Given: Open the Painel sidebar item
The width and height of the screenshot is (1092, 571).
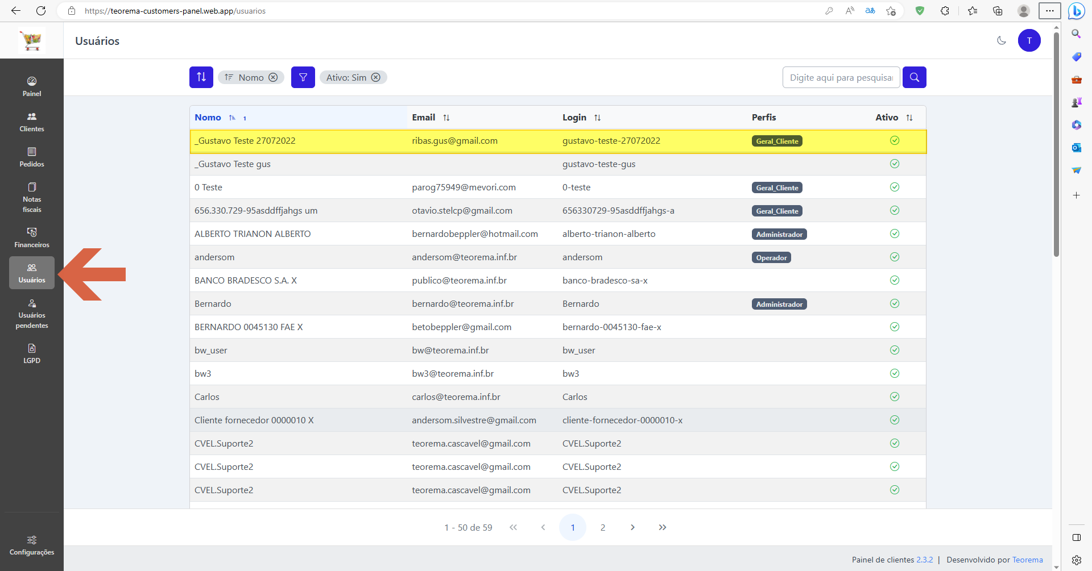Looking at the screenshot, I should [32, 86].
